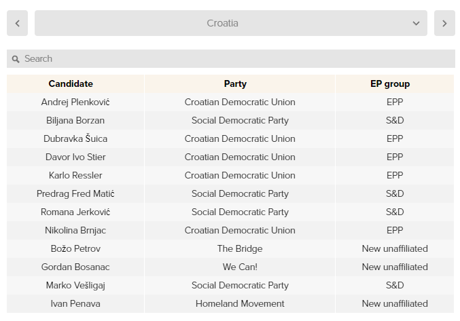
Task: Click on Nikolina Brnjac's name
Action: (75, 231)
